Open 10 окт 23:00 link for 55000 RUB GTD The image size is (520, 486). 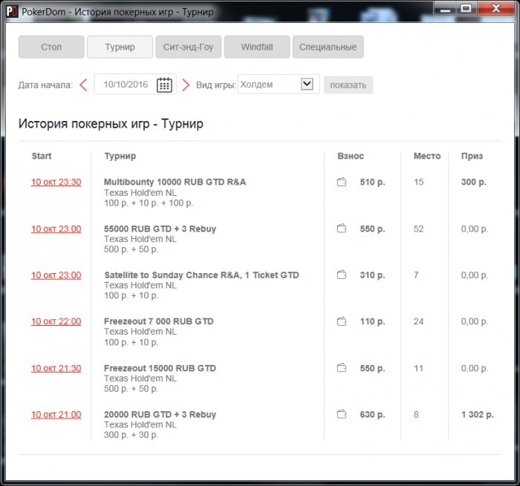coord(56,229)
